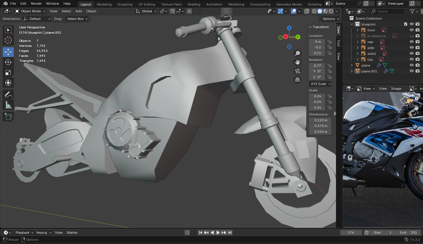Expand the plane object in the outliner

(352, 65)
